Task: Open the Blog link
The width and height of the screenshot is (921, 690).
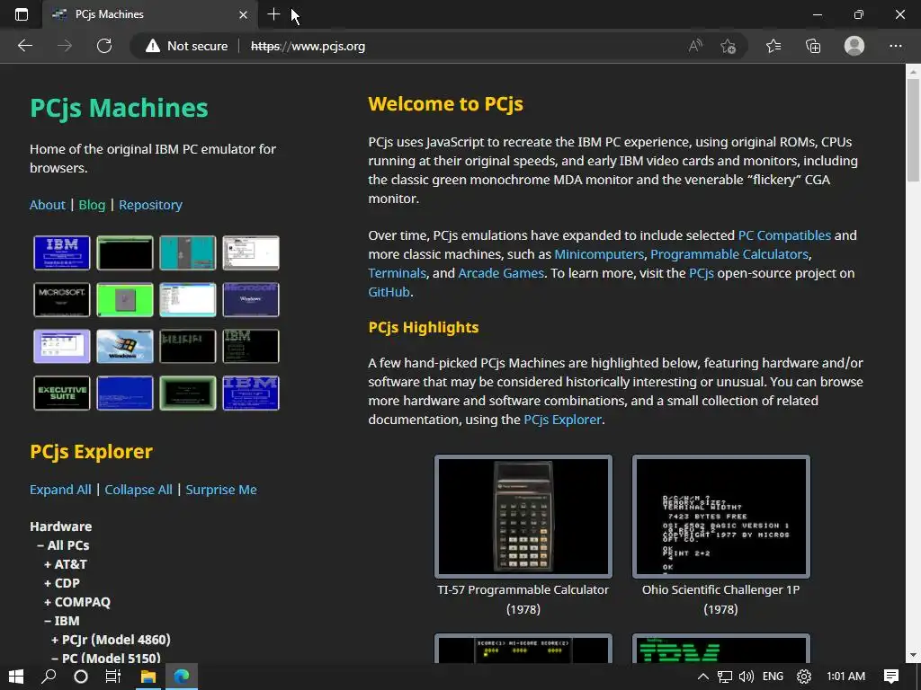Action: coord(93,205)
